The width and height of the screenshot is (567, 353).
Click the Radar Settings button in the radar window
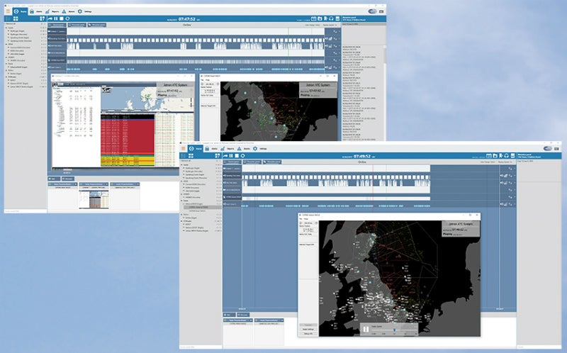point(310,329)
